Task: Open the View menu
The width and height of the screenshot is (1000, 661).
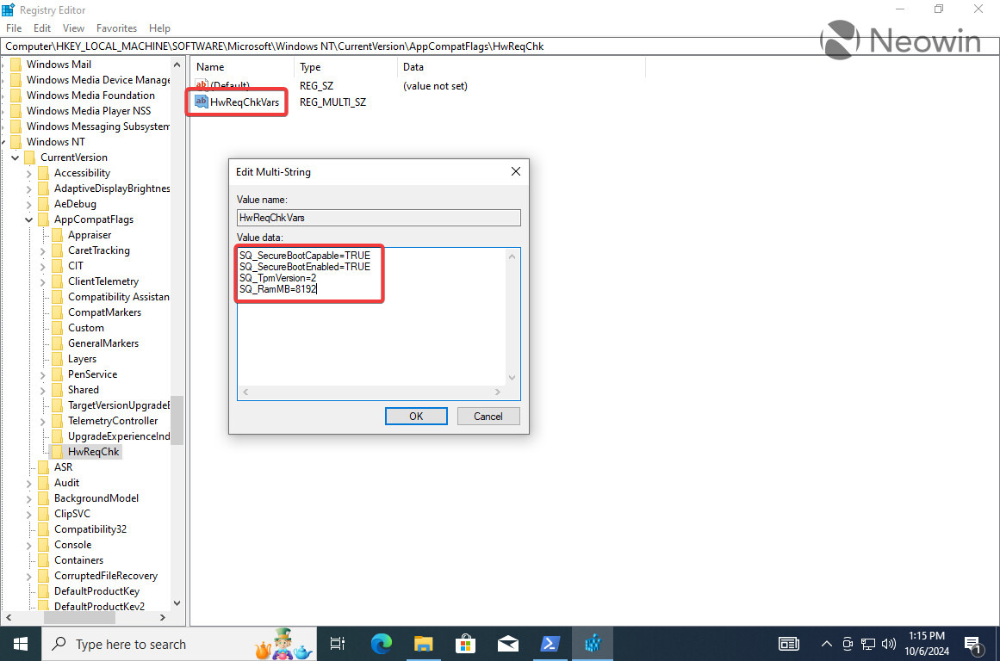Action: (73, 28)
